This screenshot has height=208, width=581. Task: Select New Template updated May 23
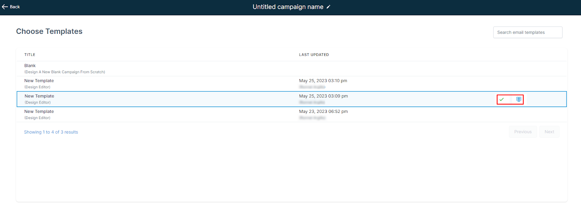click(292, 114)
